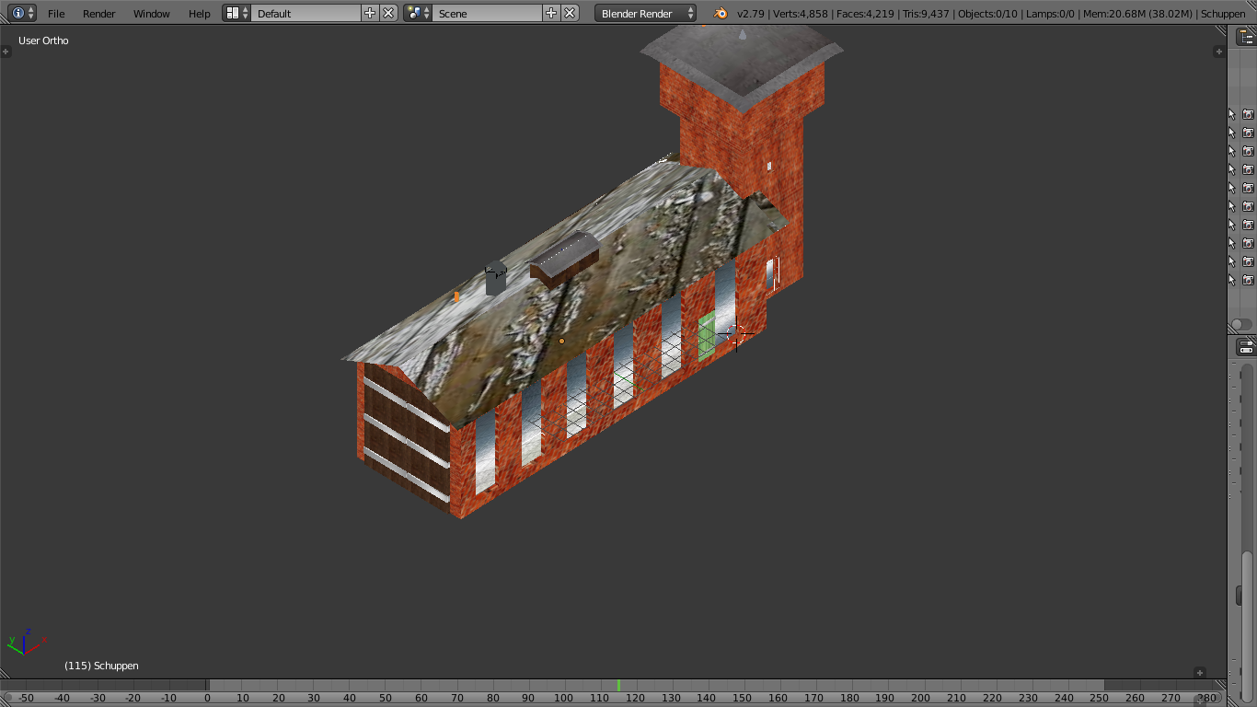Open the Window menu
The image size is (1257, 707).
(x=152, y=13)
